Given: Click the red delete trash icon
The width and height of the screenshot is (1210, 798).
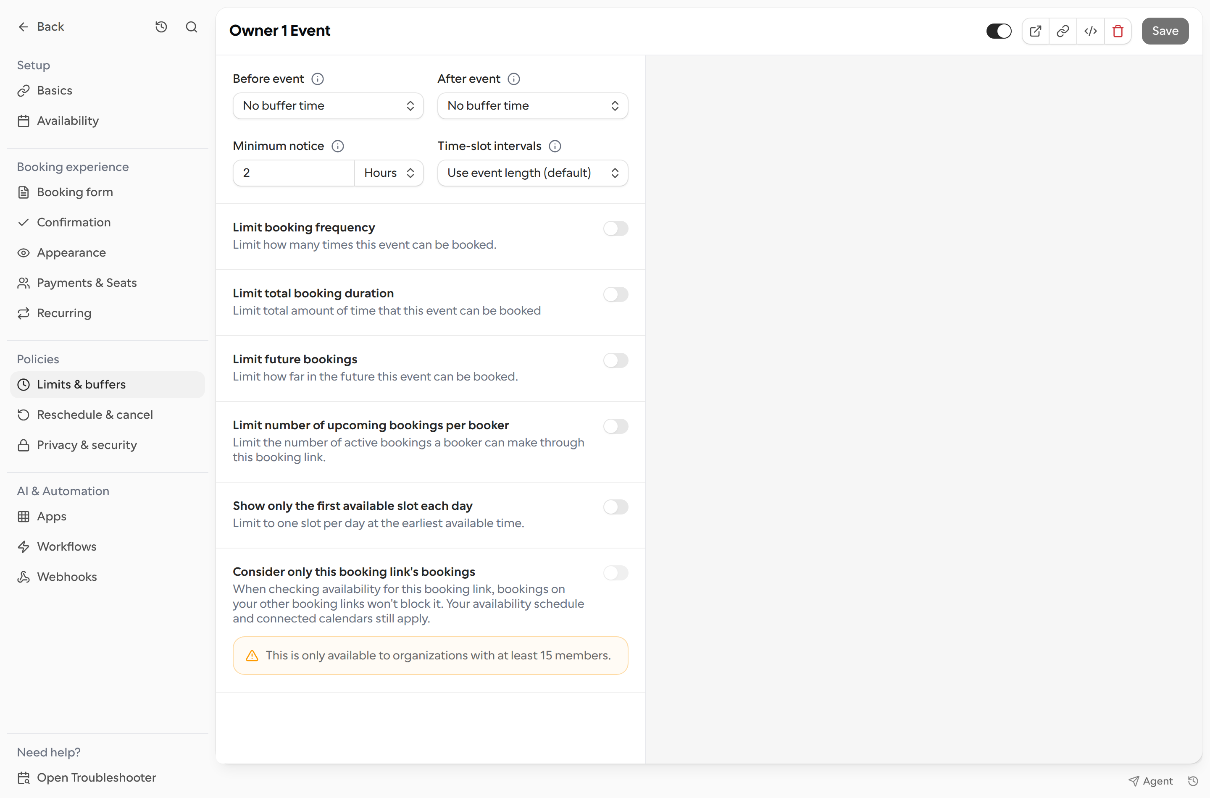Looking at the screenshot, I should point(1118,31).
